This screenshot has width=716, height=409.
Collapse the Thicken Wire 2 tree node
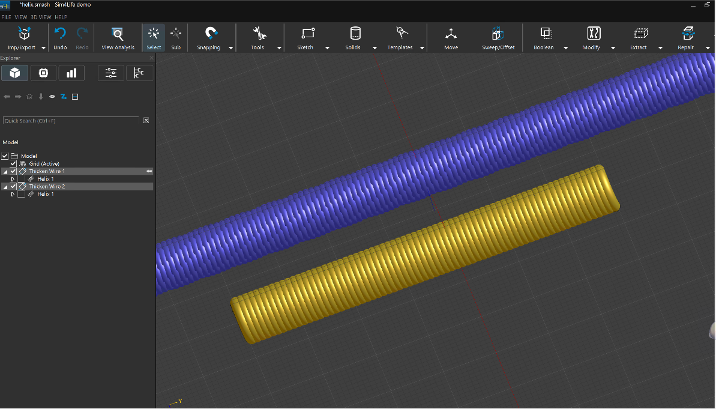click(5, 187)
